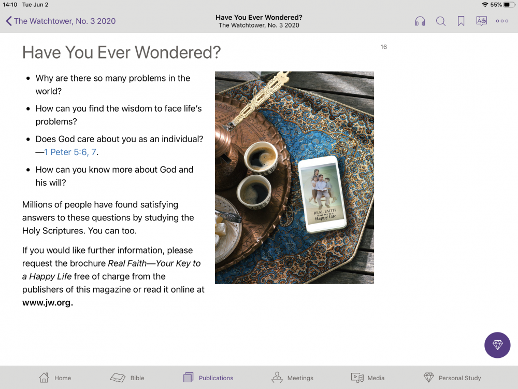Tap the www.jw.org website text
The height and width of the screenshot is (389, 518).
click(x=48, y=303)
